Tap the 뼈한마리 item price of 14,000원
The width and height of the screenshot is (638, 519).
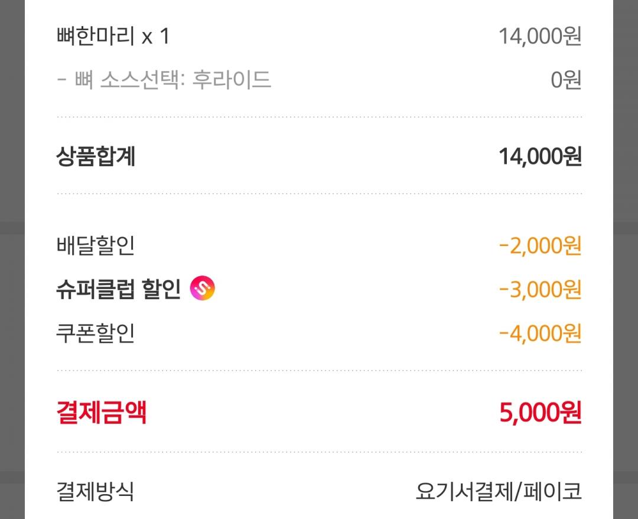click(540, 37)
